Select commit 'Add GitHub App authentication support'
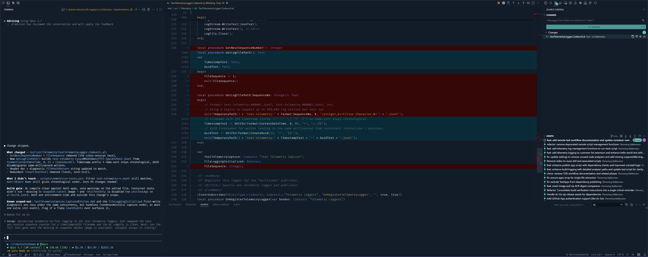The width and height of the screenshot is (648, 257). (575, 198)
